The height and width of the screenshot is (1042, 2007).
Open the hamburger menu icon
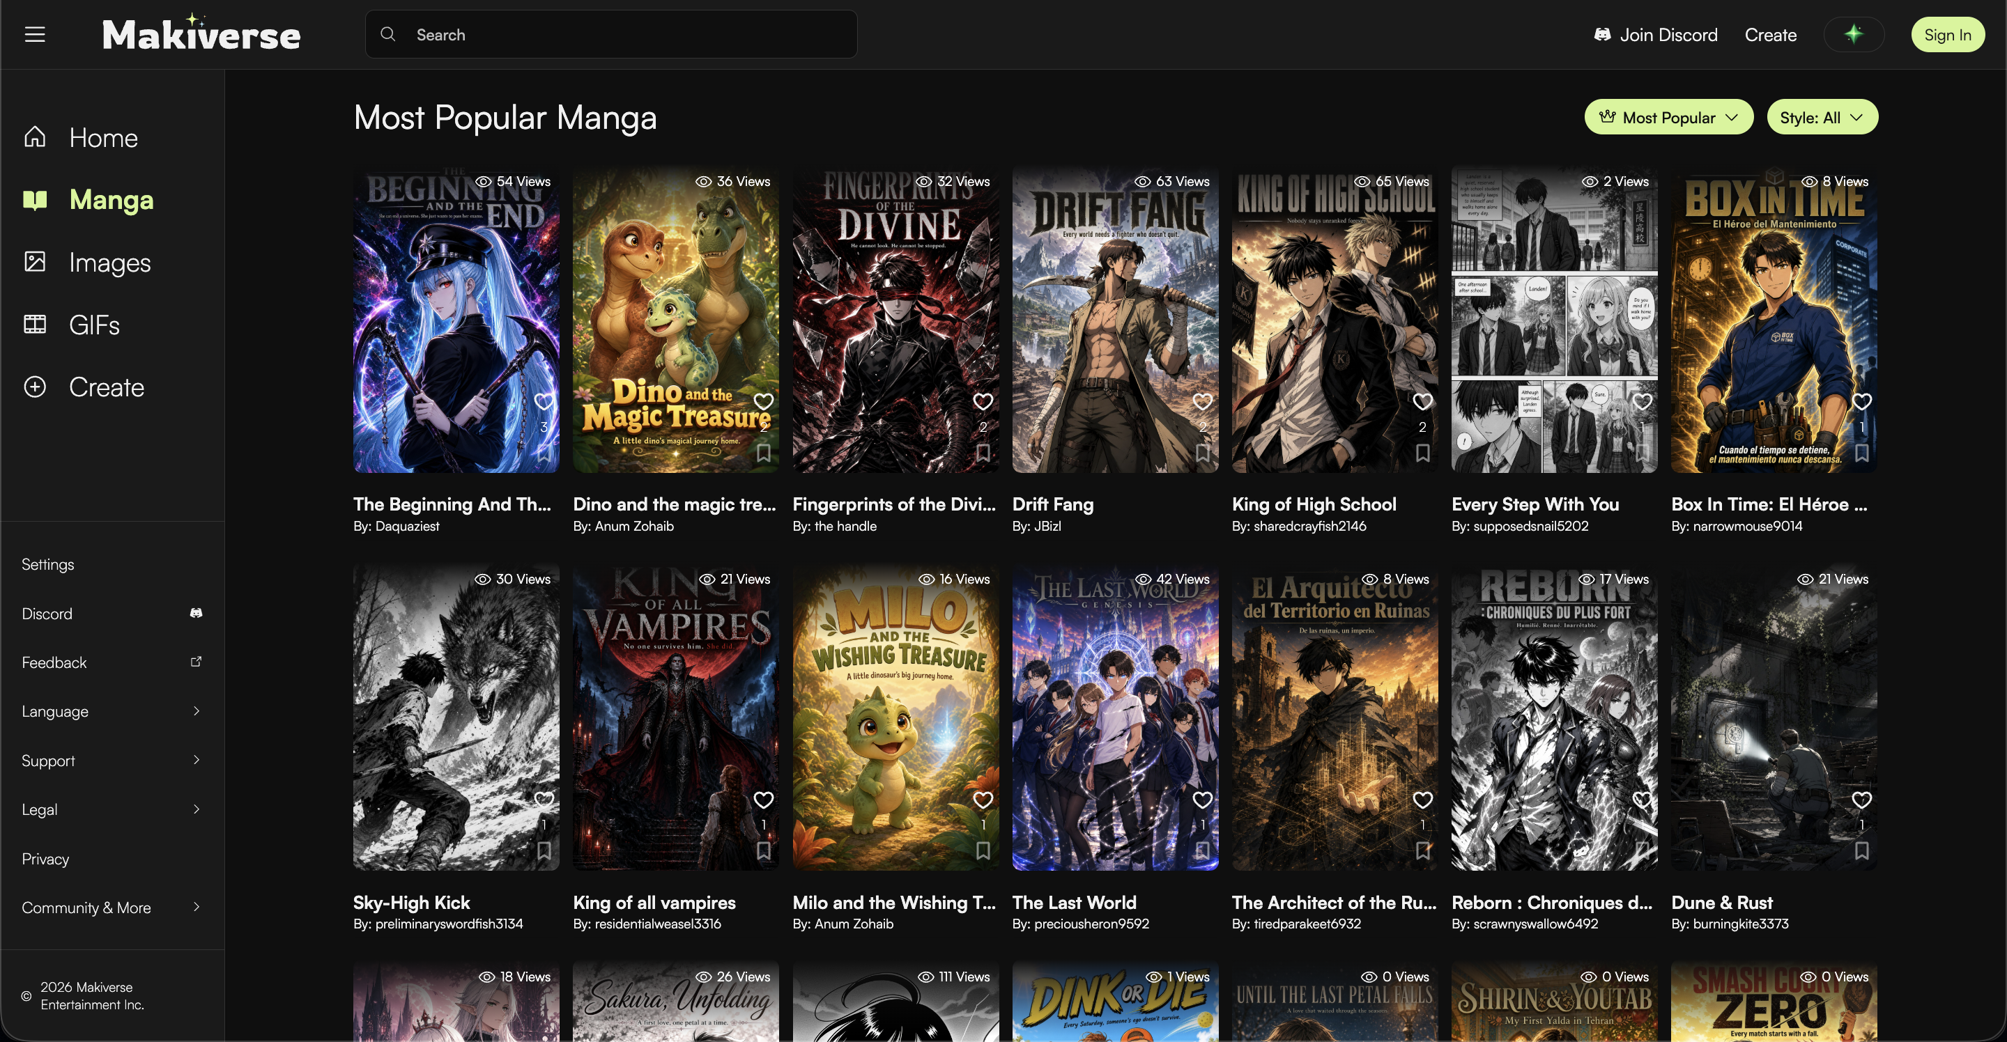pos(35,35)
